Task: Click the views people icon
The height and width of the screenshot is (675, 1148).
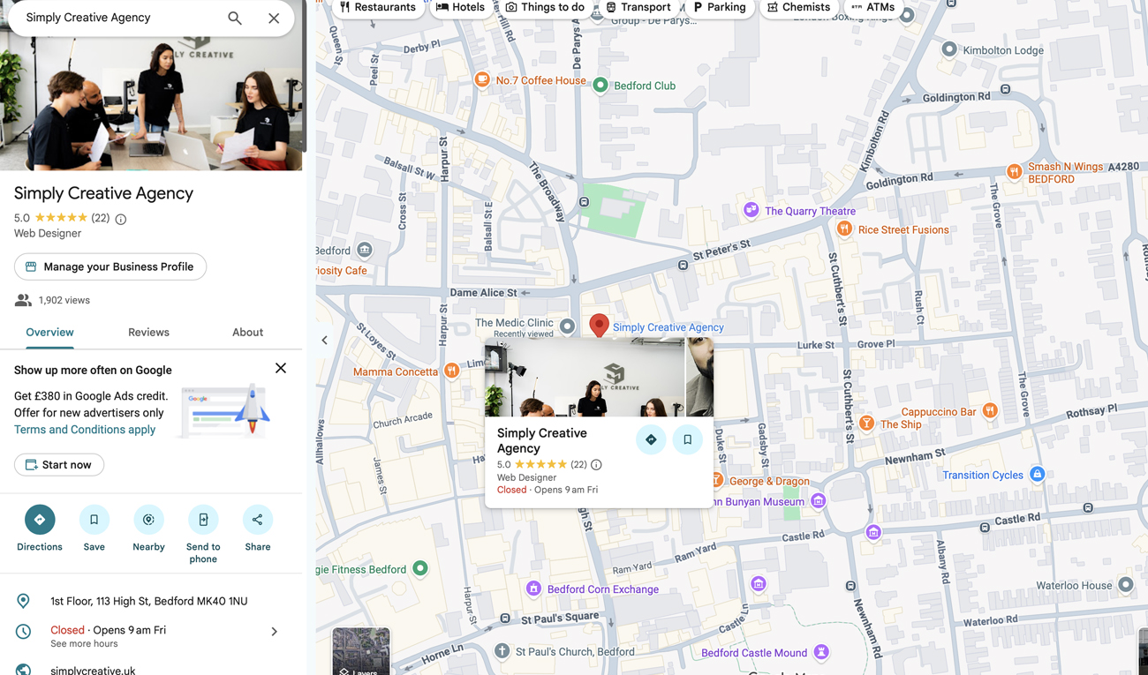Action: (23, 301)
